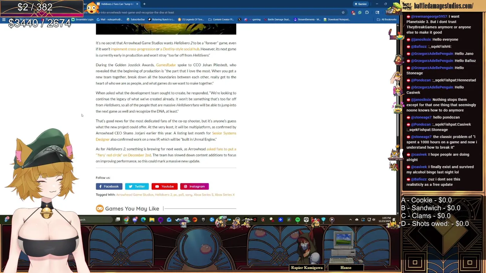Viewport: 486px width, 273px height.
Task: Open X (Twitter) bookmark icon
Action: click(x=240, y=19)
